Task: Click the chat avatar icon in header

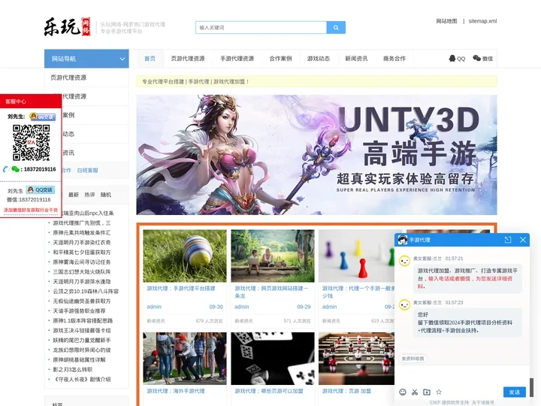Action: [x=402, y=240]
